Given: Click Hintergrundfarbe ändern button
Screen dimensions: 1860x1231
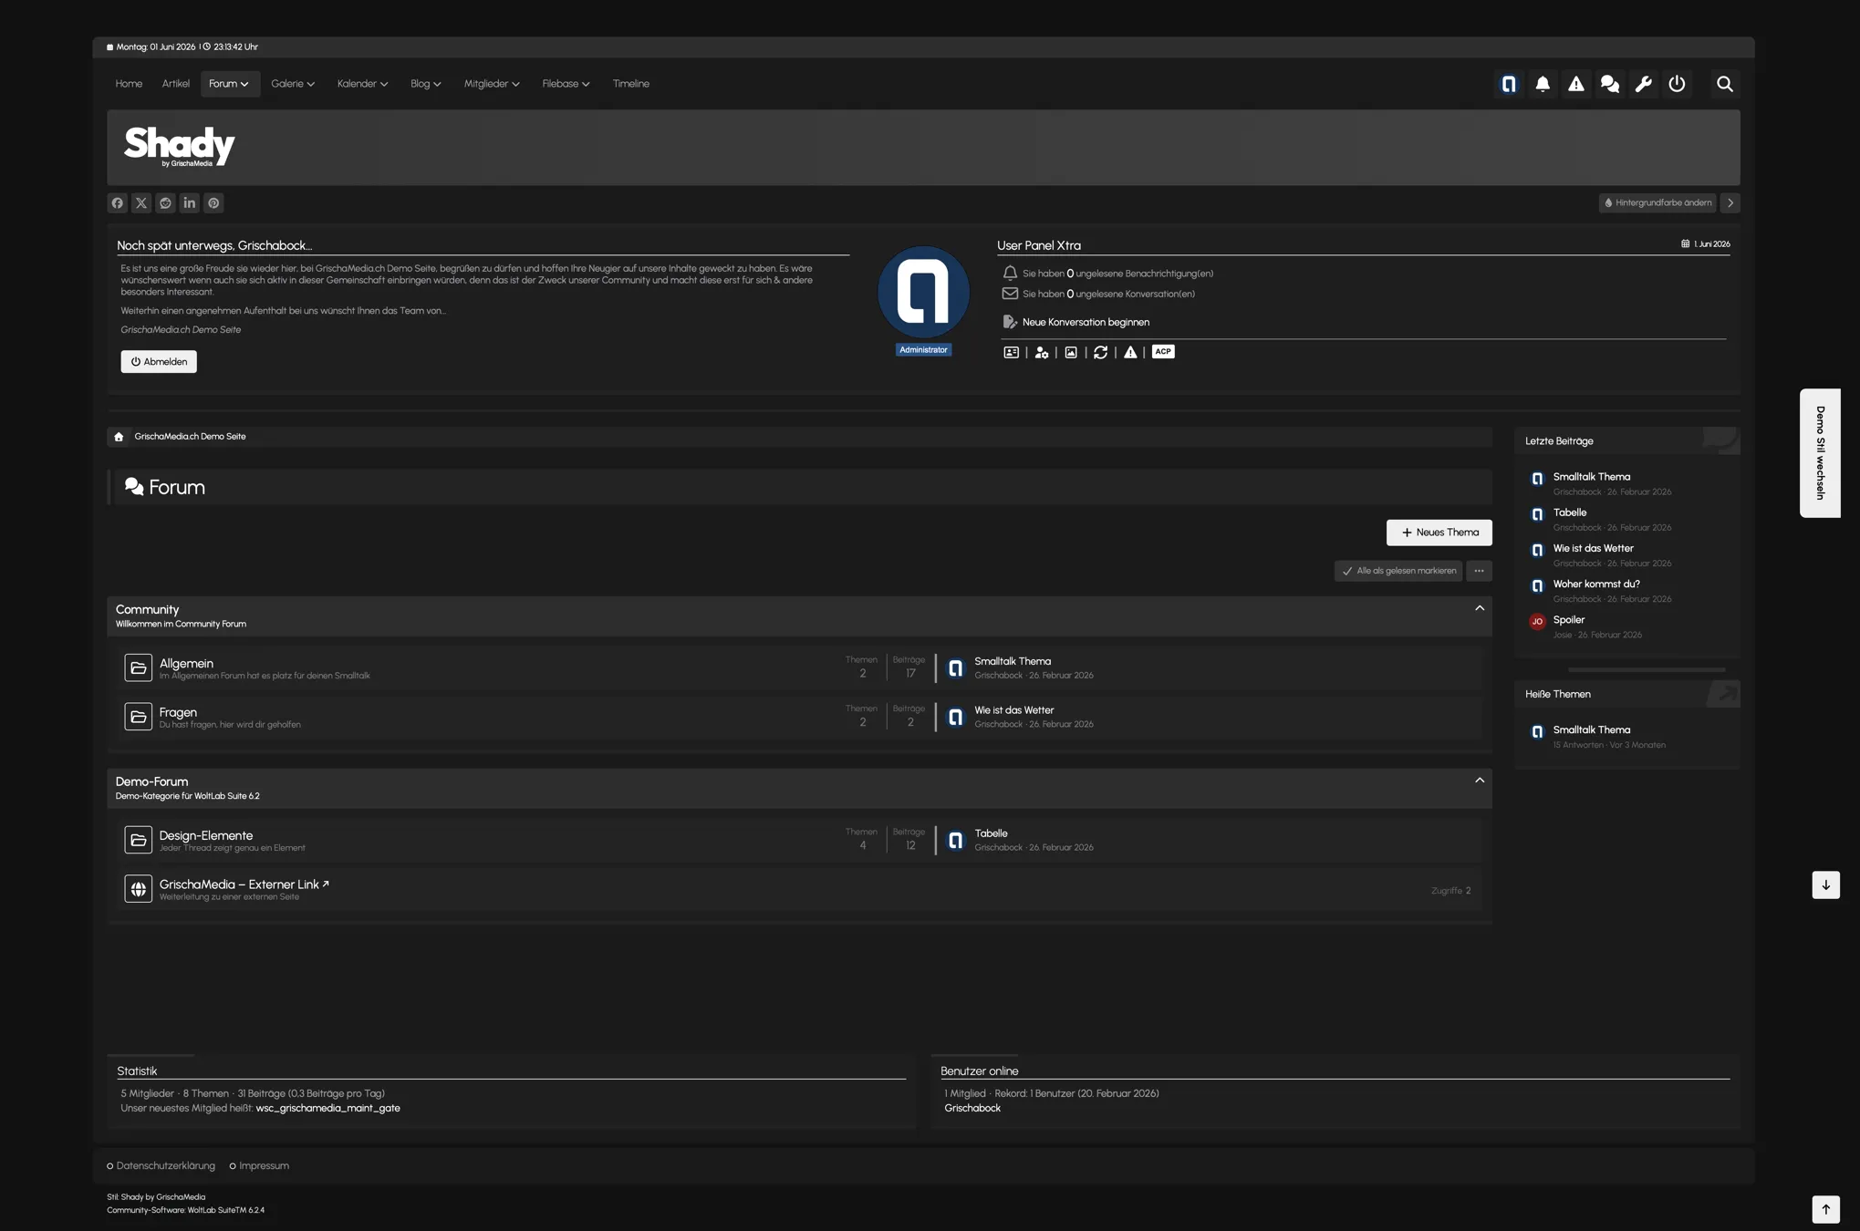Looking at the screenshot, I should [1657, 203].
